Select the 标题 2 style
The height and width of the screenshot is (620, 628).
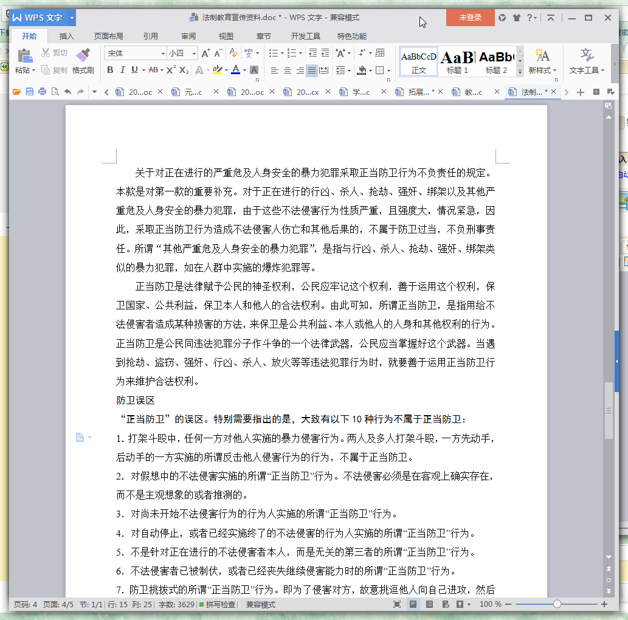(496, 62)
